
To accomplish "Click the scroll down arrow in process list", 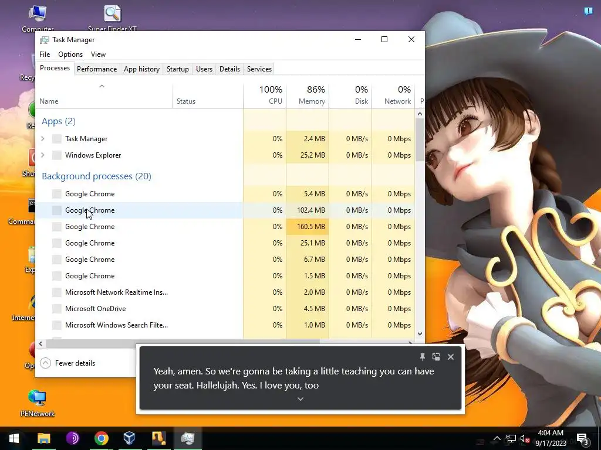I will tap(420, 333).
